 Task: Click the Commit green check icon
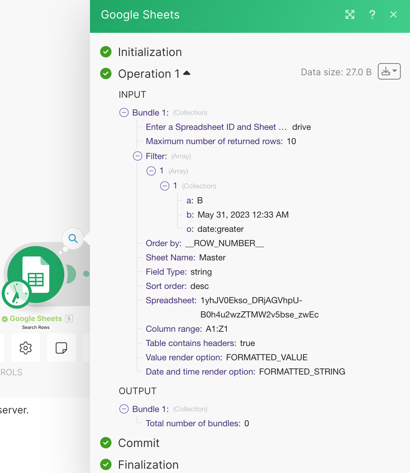click(106, 443)
